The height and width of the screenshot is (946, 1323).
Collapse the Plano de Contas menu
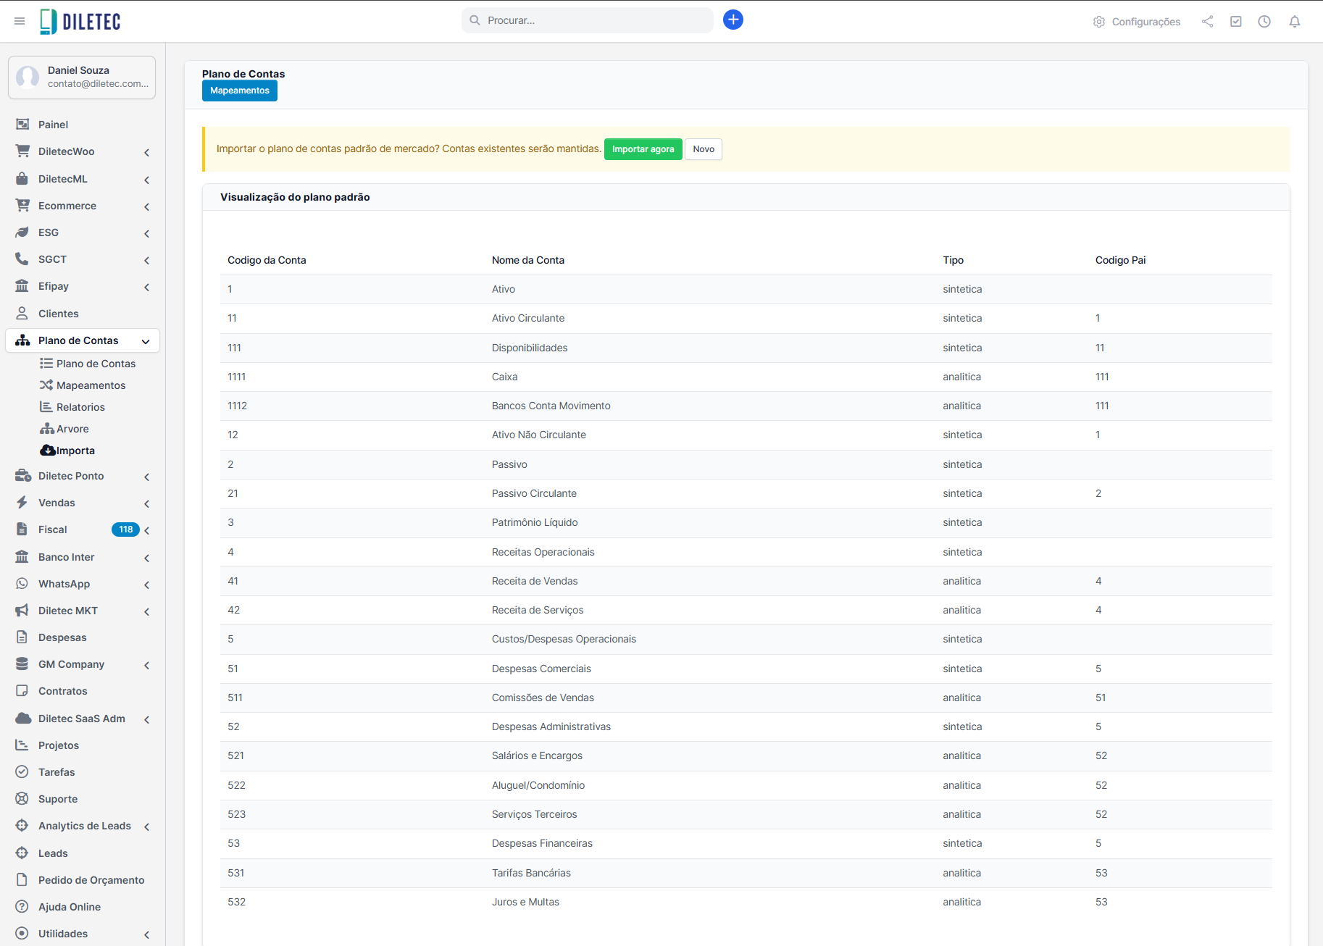pos(82,340)
